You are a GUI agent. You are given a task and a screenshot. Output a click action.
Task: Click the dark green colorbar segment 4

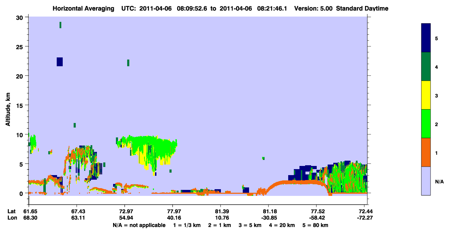coord(426,67)
